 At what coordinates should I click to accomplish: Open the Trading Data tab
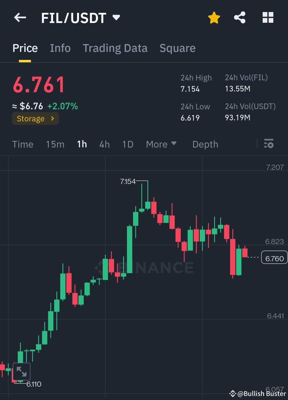click(115, 48)
